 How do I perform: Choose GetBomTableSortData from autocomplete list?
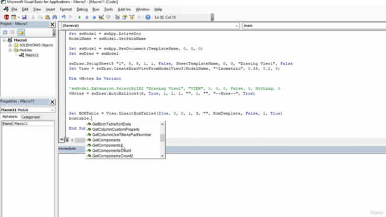click(112, 124)
